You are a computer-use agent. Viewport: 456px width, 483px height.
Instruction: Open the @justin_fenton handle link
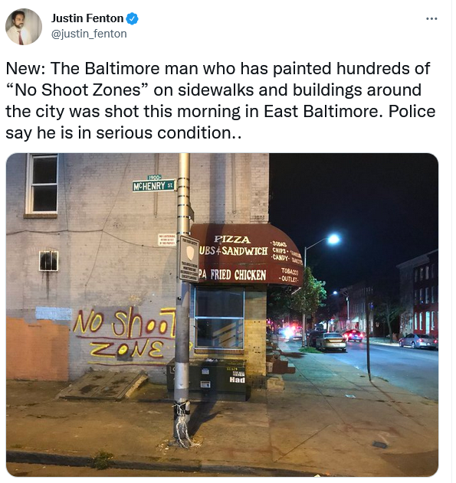pyautogui.click(x=89, y=34)
